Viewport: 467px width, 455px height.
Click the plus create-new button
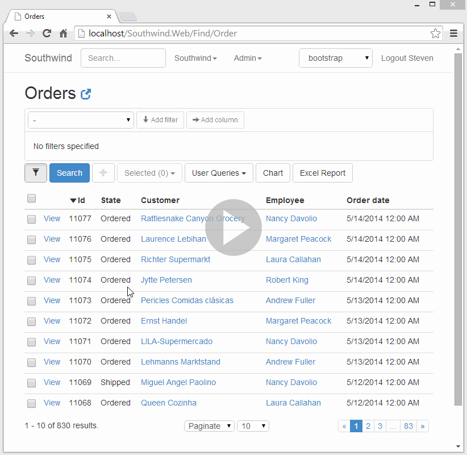(x=103, y=173)
